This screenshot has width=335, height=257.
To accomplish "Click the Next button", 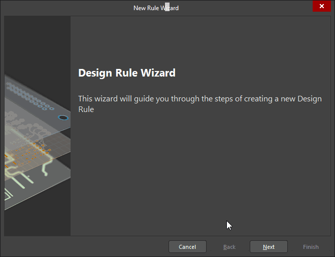I will [269, 247].
